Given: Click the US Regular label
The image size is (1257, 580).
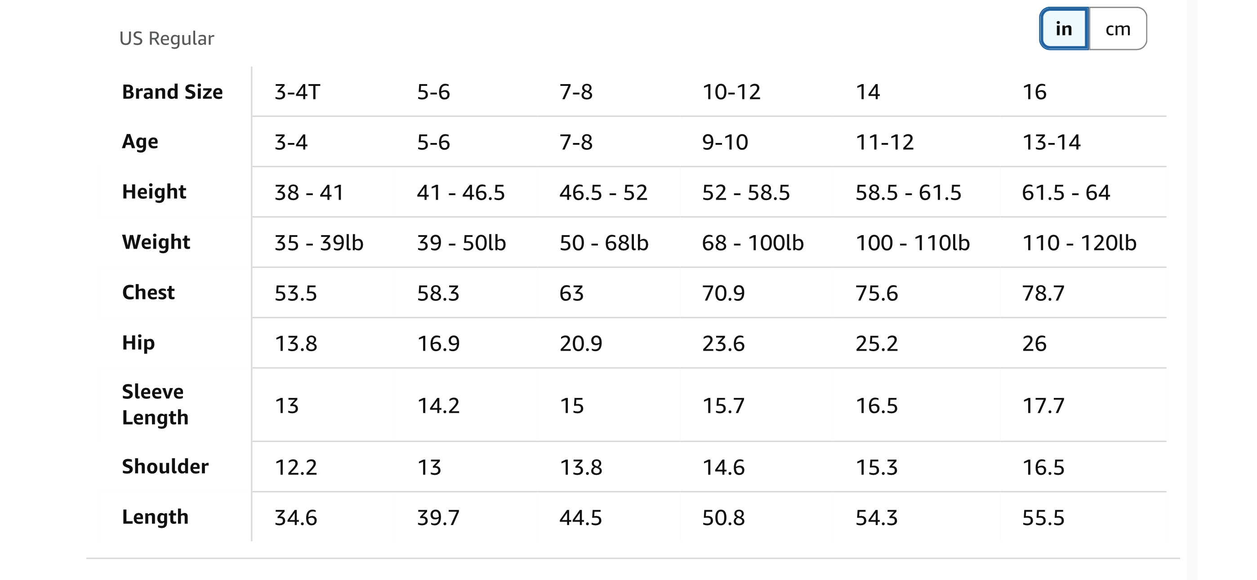Looking at the screenshot, I should click(166, 39).
